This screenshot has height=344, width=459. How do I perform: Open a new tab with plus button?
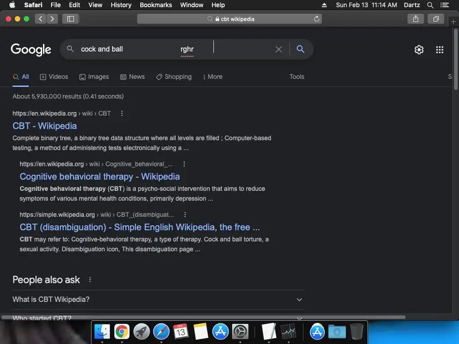(453, 21)
